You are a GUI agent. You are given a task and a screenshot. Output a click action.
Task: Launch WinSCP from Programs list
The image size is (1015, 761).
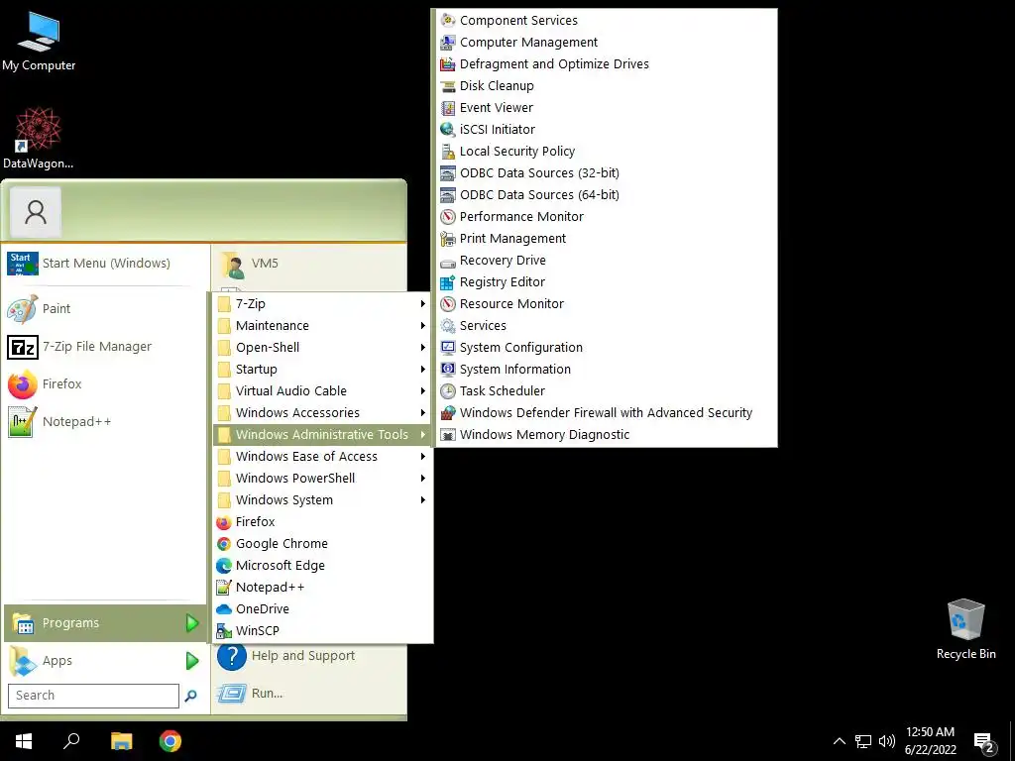322,631
